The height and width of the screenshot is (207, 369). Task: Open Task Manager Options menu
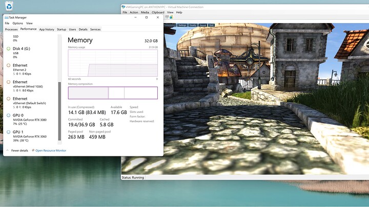click(17, 23)
